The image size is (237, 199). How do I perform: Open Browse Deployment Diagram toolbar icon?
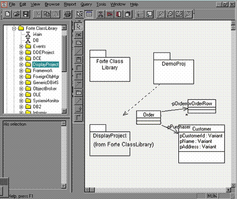(x=128, y=14)
